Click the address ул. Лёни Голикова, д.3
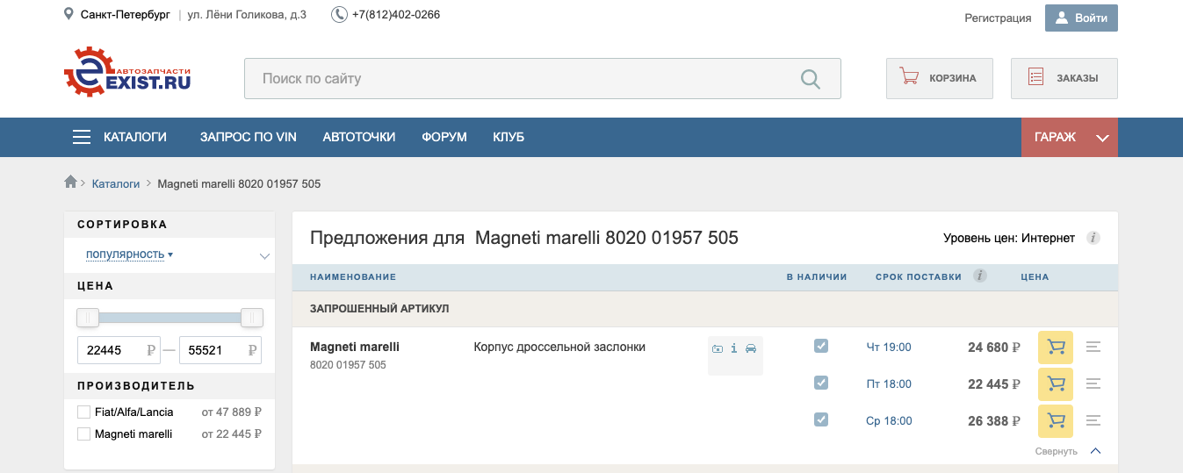Image resolution: width=1183 pixels, height=473 pixels. (x=248, y=15)
